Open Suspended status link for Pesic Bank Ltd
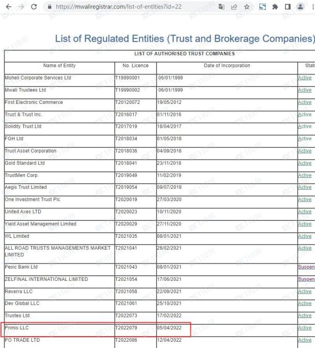 306,267
